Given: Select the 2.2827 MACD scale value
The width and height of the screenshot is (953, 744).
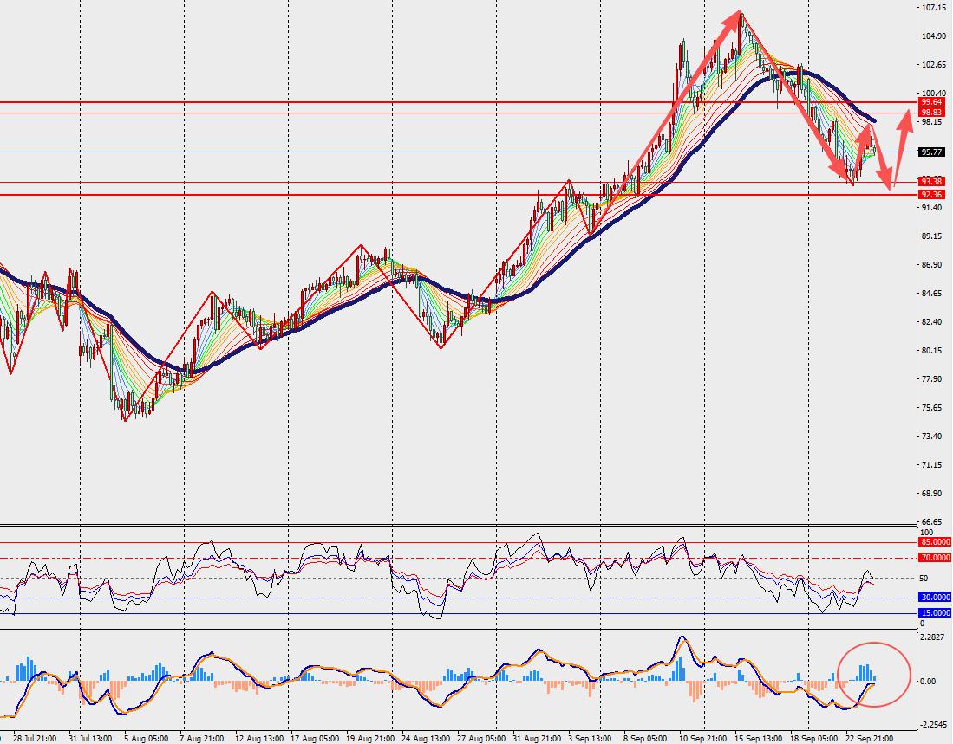Looking at the screenshot, I should pyautogui.click(x=933, y=637).
